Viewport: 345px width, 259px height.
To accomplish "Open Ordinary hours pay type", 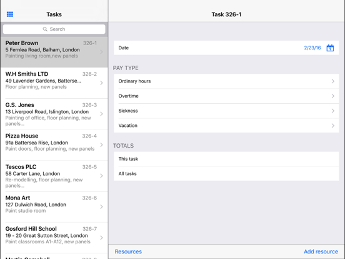I will tap(226, 81).
